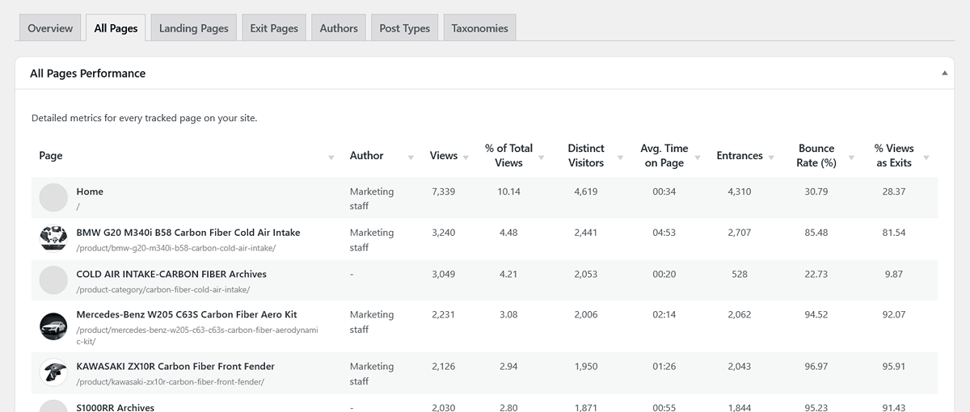Sort by Avg. Time on Page arrow
Image resolution: width=970 pixels, height=412 pixels.
(697, 157)
